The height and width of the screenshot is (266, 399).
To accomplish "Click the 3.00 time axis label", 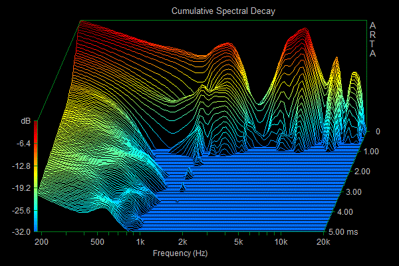I will click(x=354, y=192).
